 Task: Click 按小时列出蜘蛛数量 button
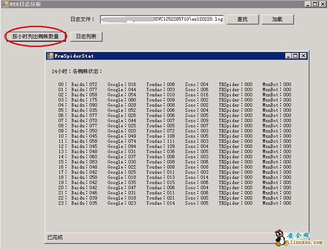(x=36, y=37)
